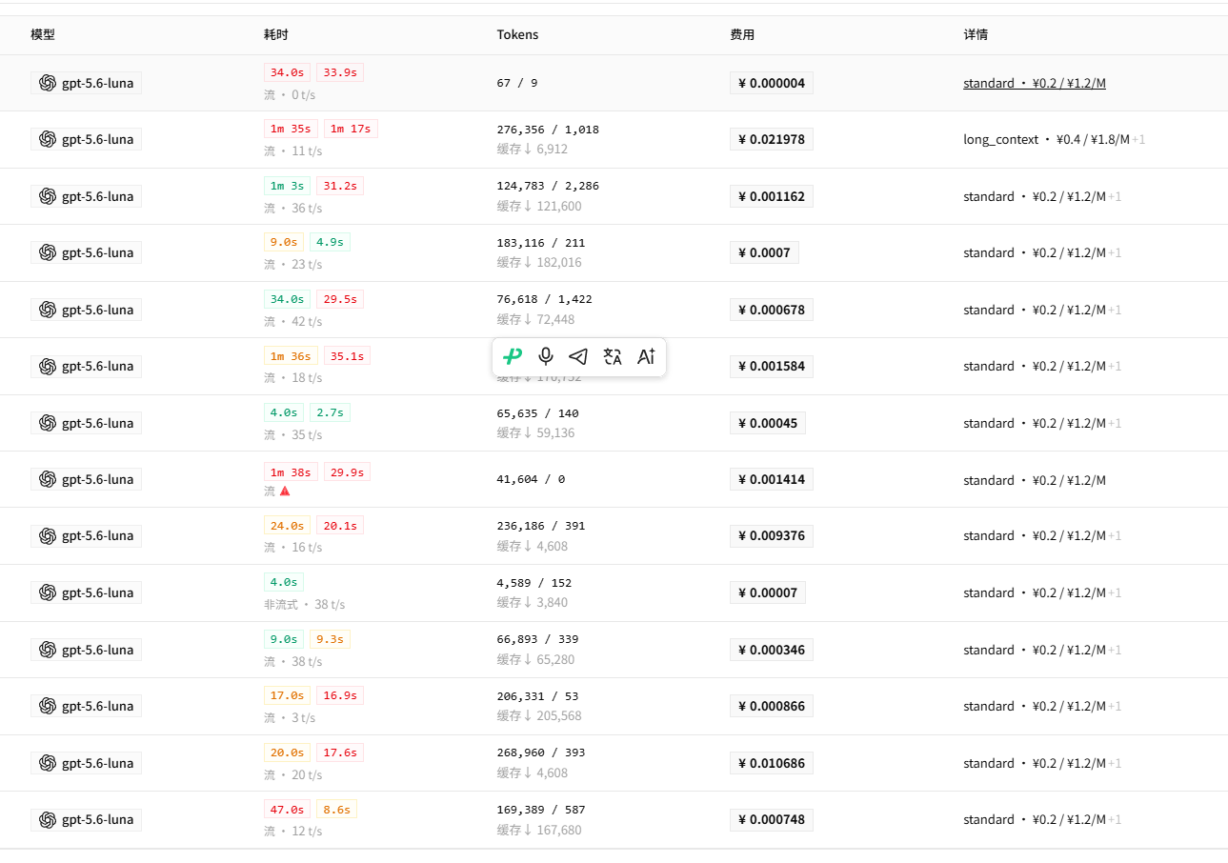
Task: Click the 29.5s time badge
Action: click(x=340, y=299)
